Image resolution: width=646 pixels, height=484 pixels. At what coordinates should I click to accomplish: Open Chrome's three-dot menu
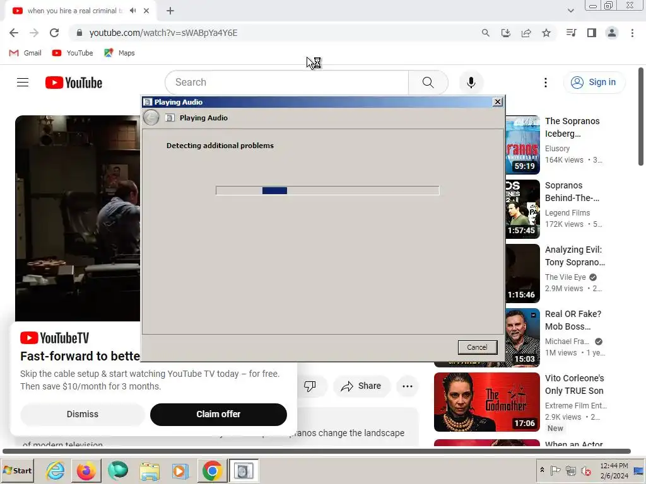point(632,33)
